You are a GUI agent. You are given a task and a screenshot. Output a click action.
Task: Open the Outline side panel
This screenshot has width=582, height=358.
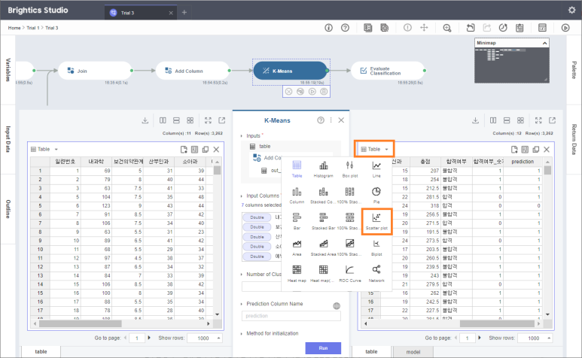point(8,209)
